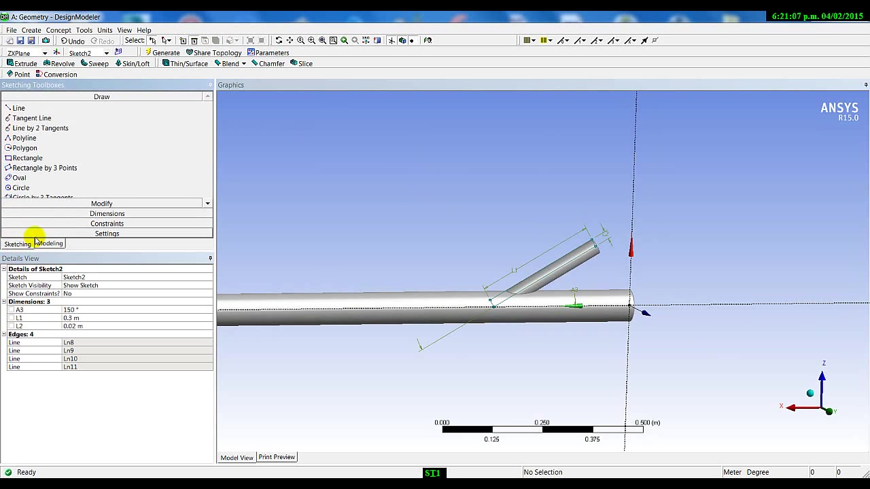This screenshot has height=489, width=870.
Task: Click the New Selection cursor icon
Action: (x=153, y=41)
